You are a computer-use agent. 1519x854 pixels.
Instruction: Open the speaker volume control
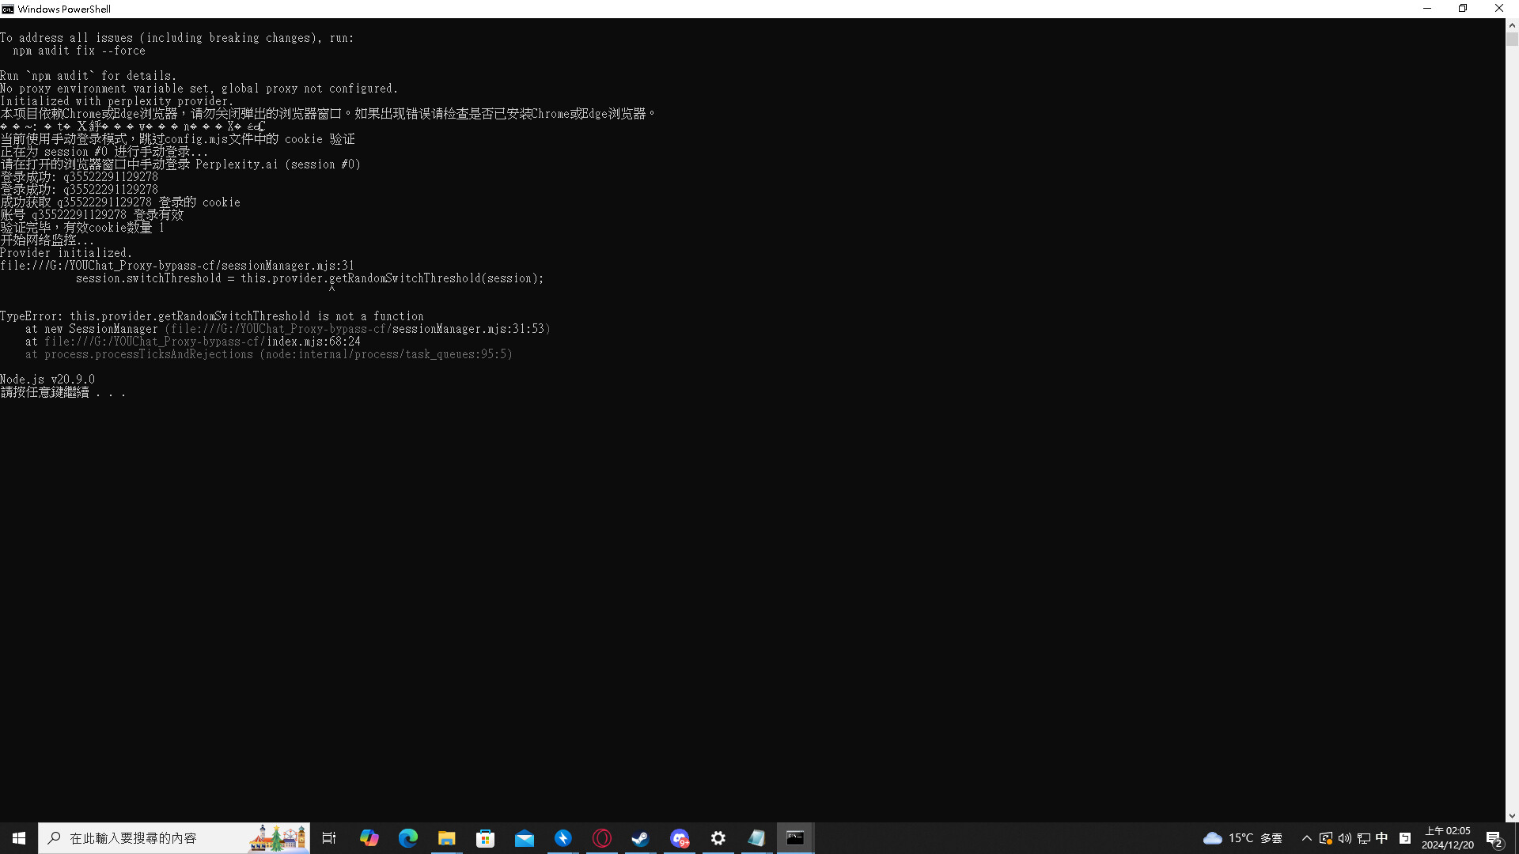[x=1345, y=838]
